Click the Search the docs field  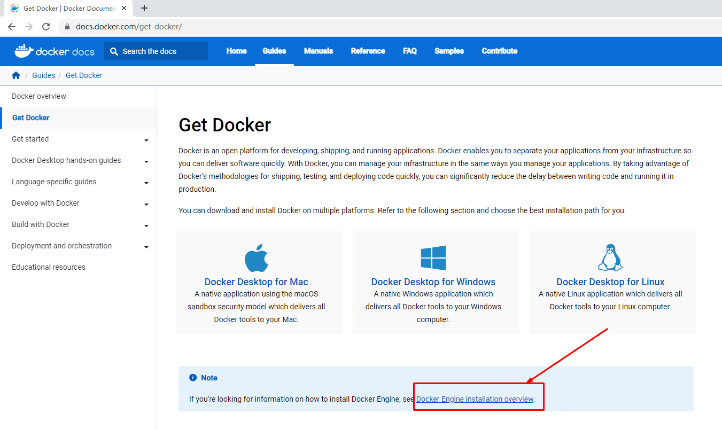(156, 51)
